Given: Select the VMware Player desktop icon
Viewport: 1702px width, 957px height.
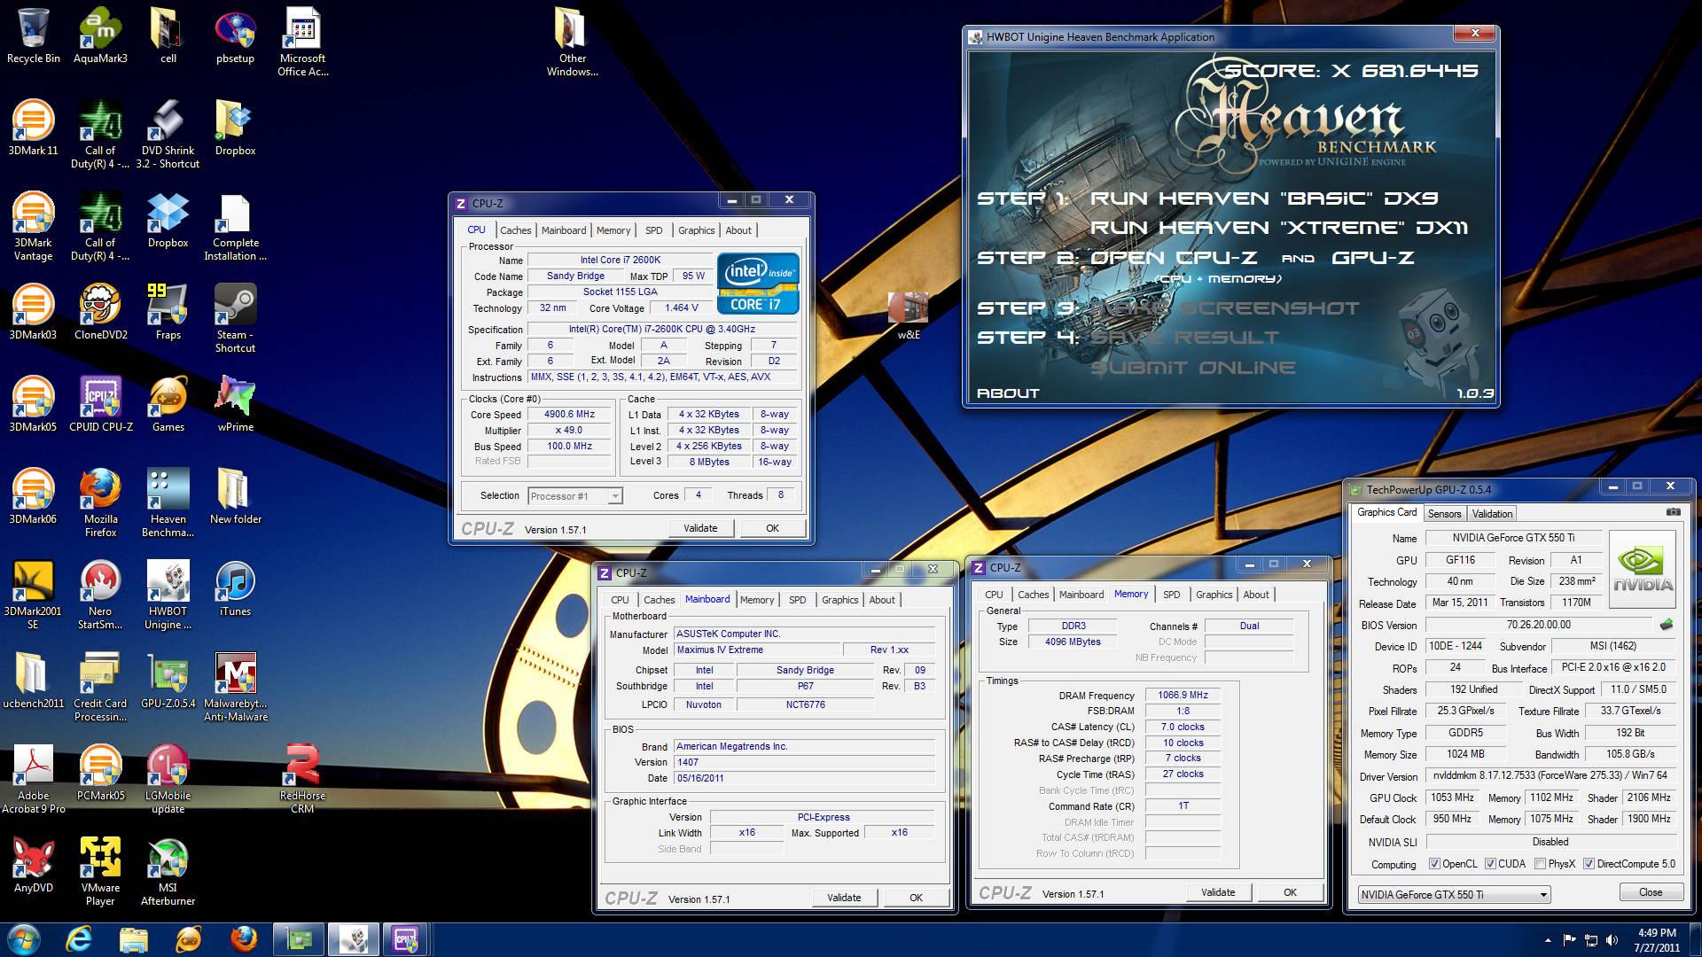Looking at the screenshot, I should pos(100,872).
